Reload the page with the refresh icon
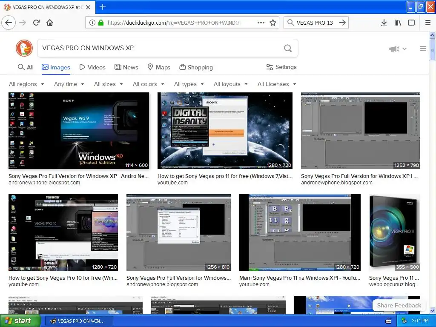Image resolution: width=436 pixels, height=327 pixels. tap(37, 23)
